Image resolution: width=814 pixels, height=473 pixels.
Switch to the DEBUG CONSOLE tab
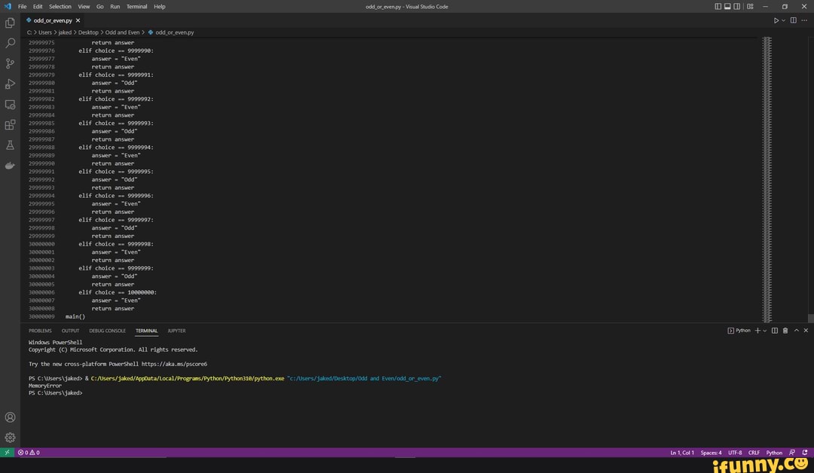click(107, 330)
